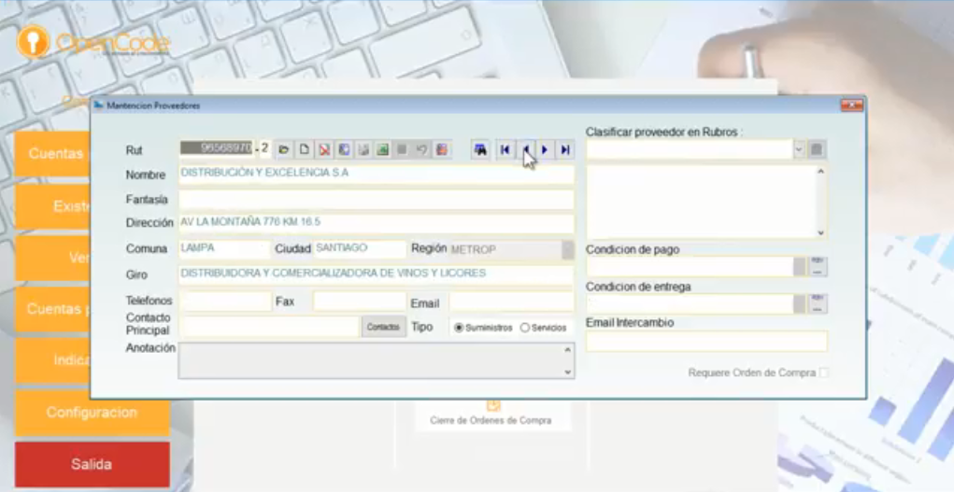Click the edit button beside Condicion de entrega
Viewport: 954px width, 492px height.
pos(818,303)
